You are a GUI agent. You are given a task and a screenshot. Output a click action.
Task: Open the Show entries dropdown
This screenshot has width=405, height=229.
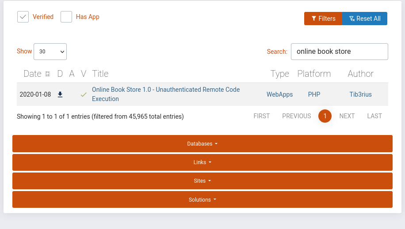click(x=50, y=52)
